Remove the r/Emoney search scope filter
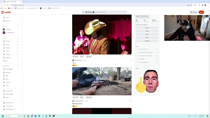 pyautogui.click(x=94, y=12)
